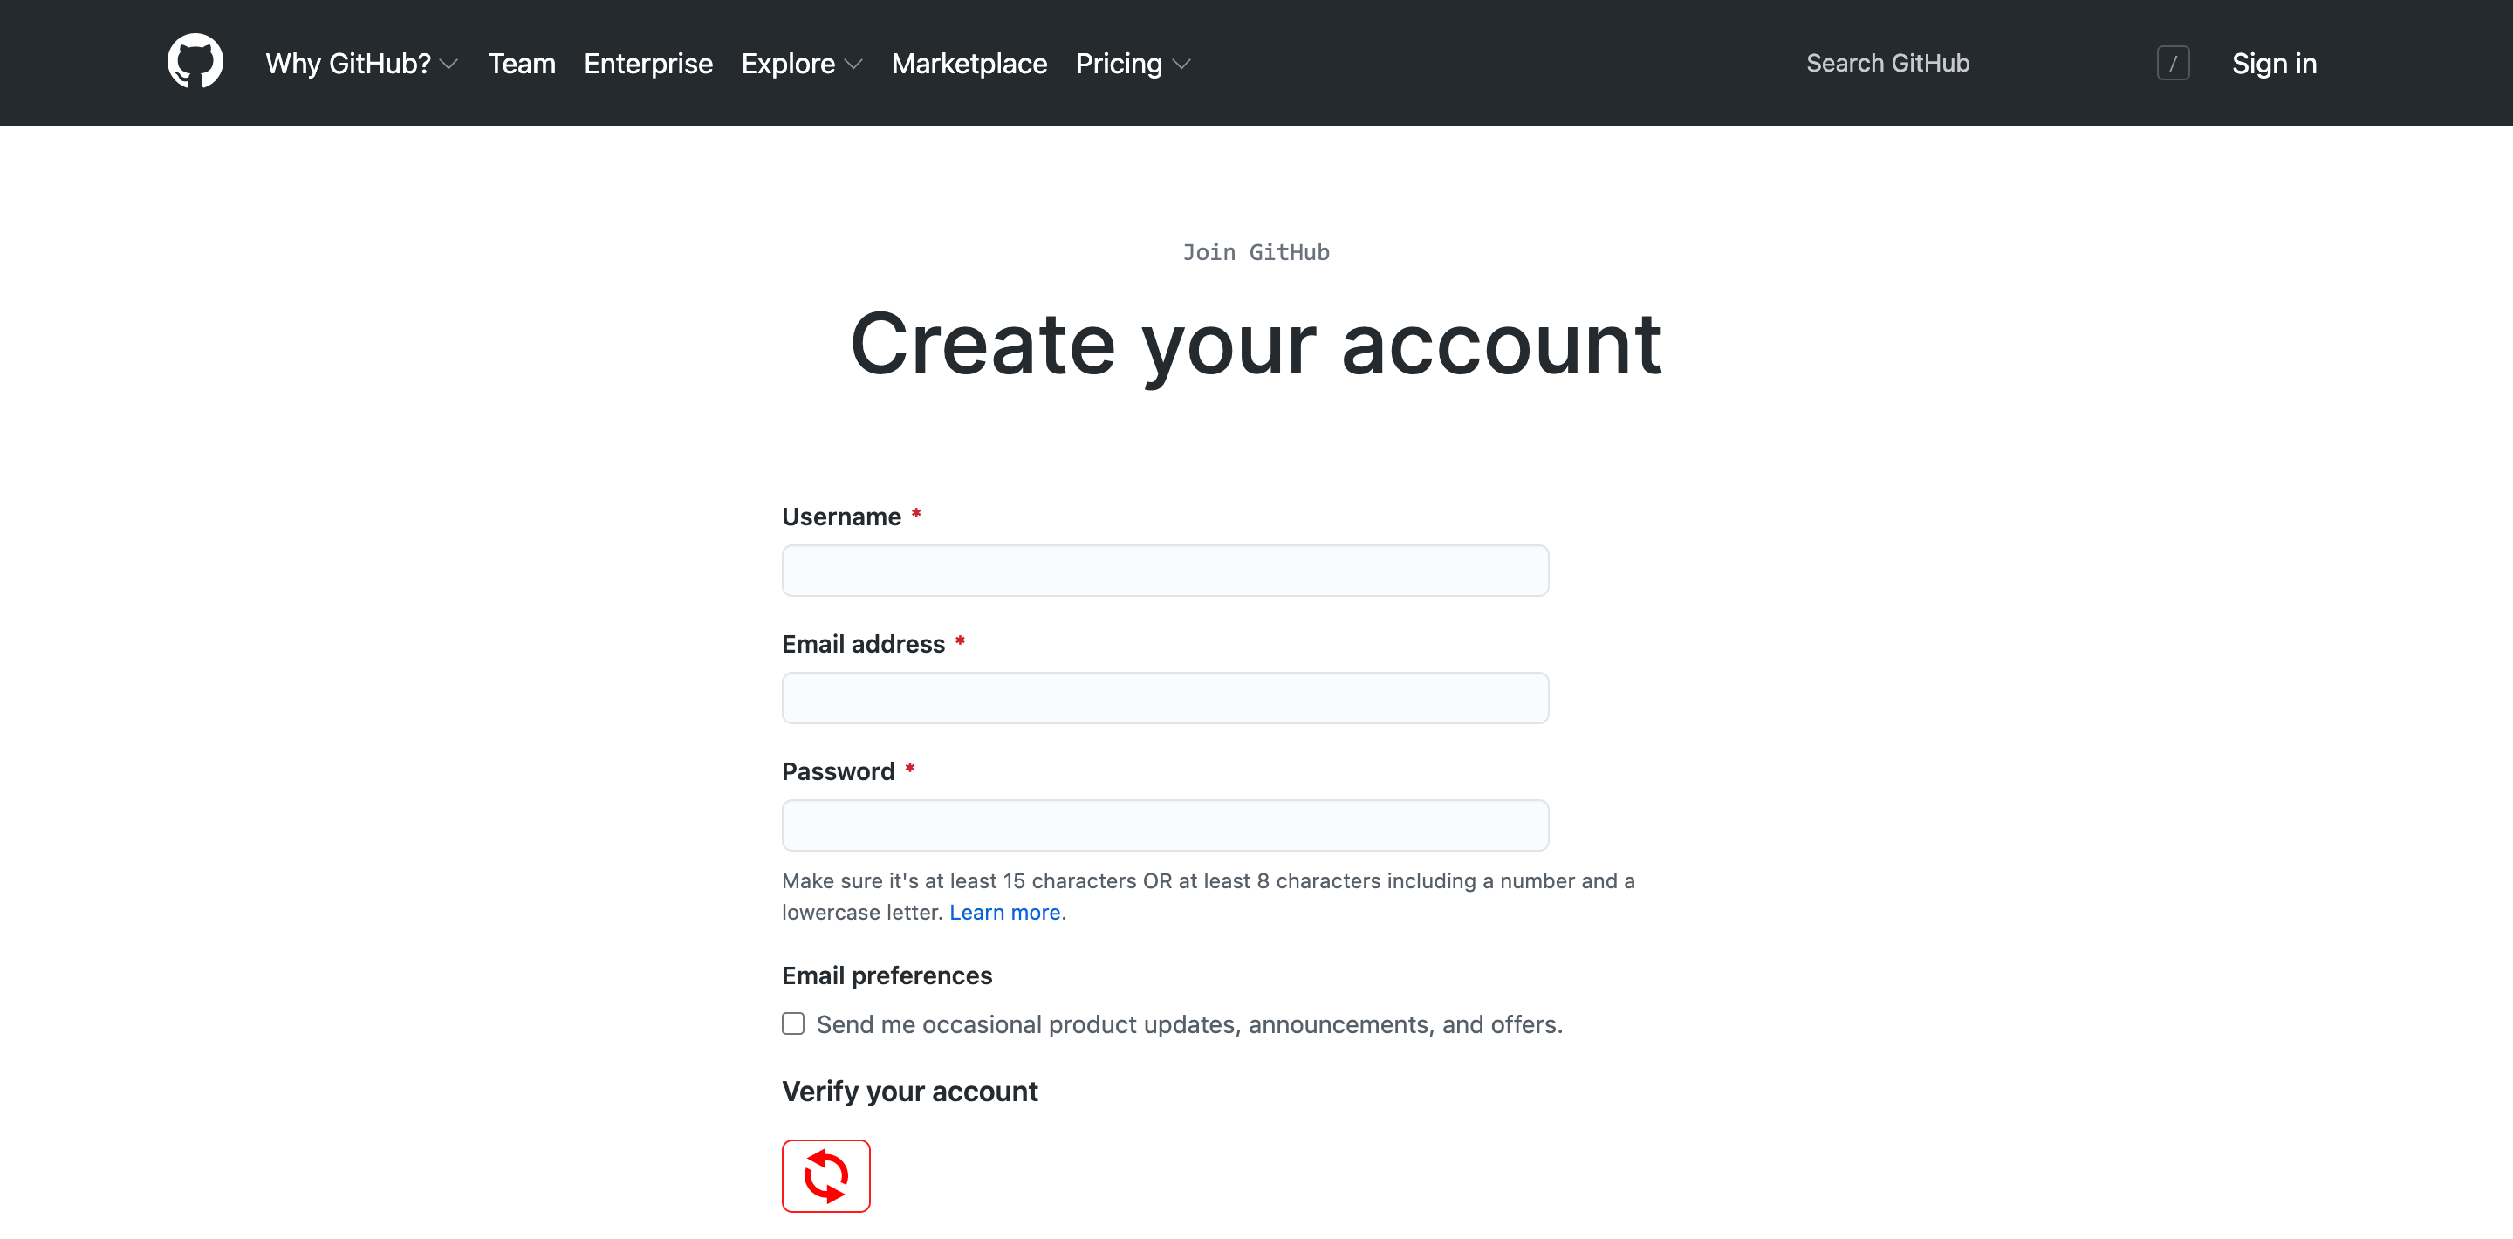Click the Sign in button
2513x1239 pixels.
point(2276,64)
